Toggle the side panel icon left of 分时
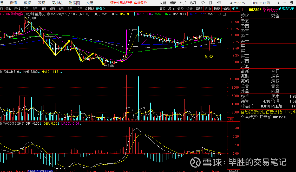Screen dimensions: 296x172 [x=2, y=9]
